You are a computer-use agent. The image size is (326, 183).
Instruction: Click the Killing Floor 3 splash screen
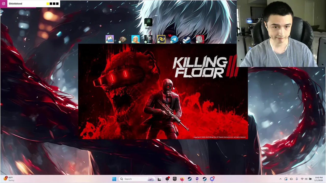tap(163, 91)
